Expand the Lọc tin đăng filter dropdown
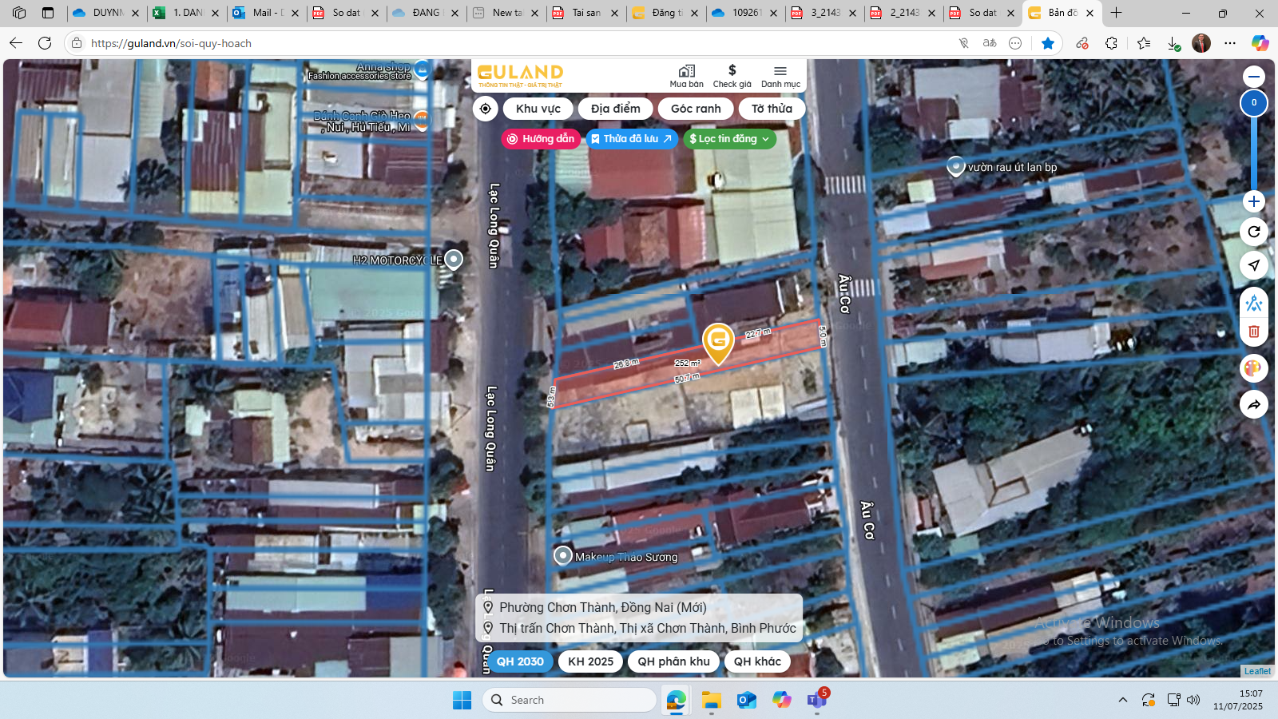 [x=729, y=139]
